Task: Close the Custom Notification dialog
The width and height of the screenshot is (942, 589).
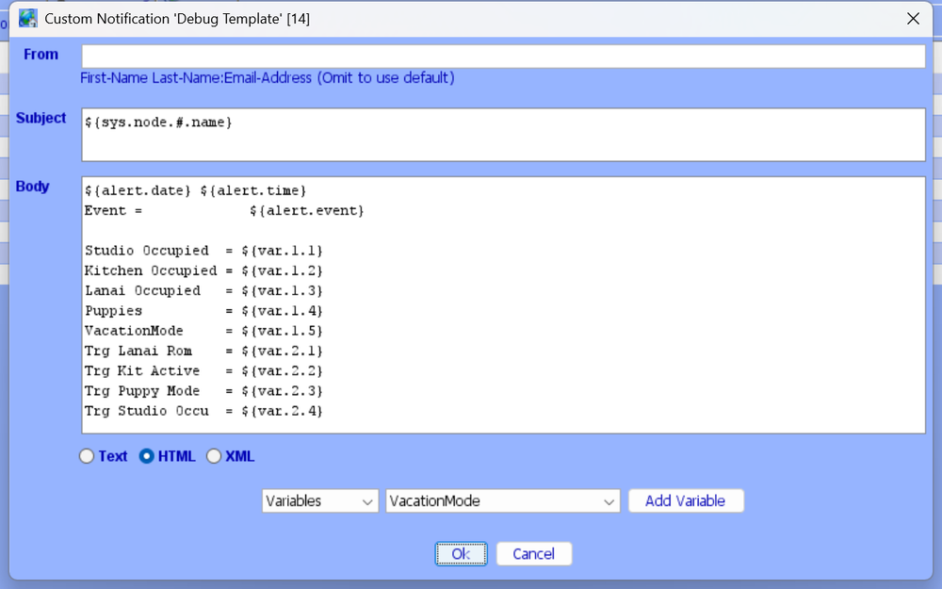Action: point(913,19)
